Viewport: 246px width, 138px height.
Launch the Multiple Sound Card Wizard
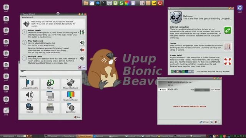(82, 58)
